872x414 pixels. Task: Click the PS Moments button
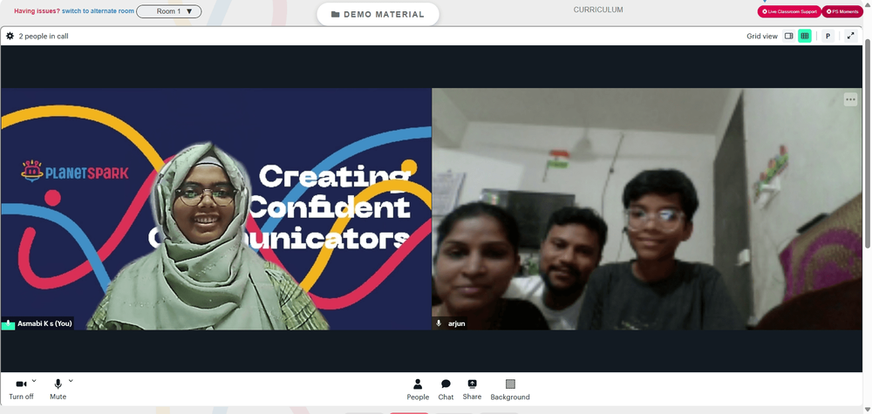point(842,11)
